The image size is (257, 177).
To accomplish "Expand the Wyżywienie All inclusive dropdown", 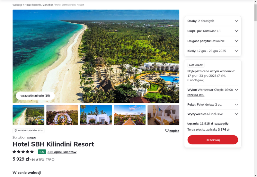I will (x=213, y=114).
